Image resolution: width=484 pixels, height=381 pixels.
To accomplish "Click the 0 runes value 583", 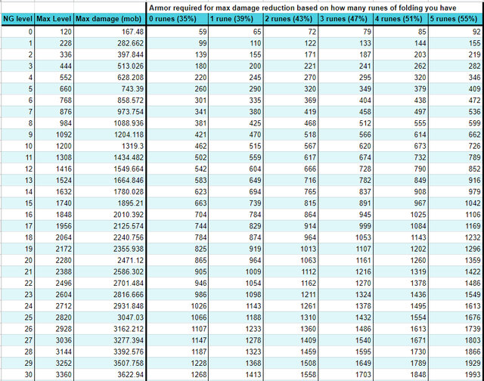I will tap(178, 180).
